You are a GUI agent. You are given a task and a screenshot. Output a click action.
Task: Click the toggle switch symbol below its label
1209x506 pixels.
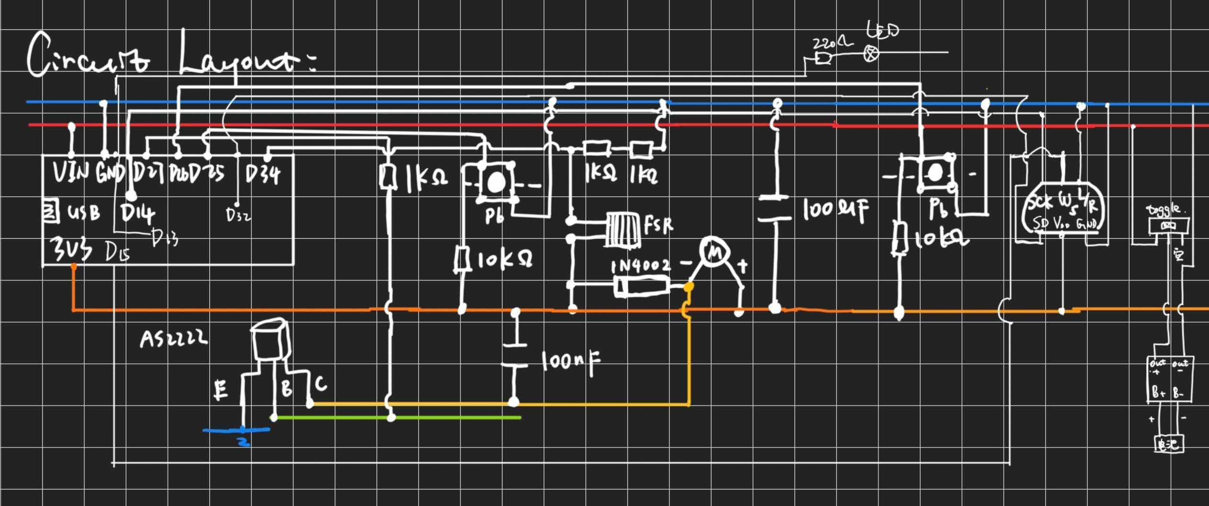pyautogui.click(x=1168, y=225)
